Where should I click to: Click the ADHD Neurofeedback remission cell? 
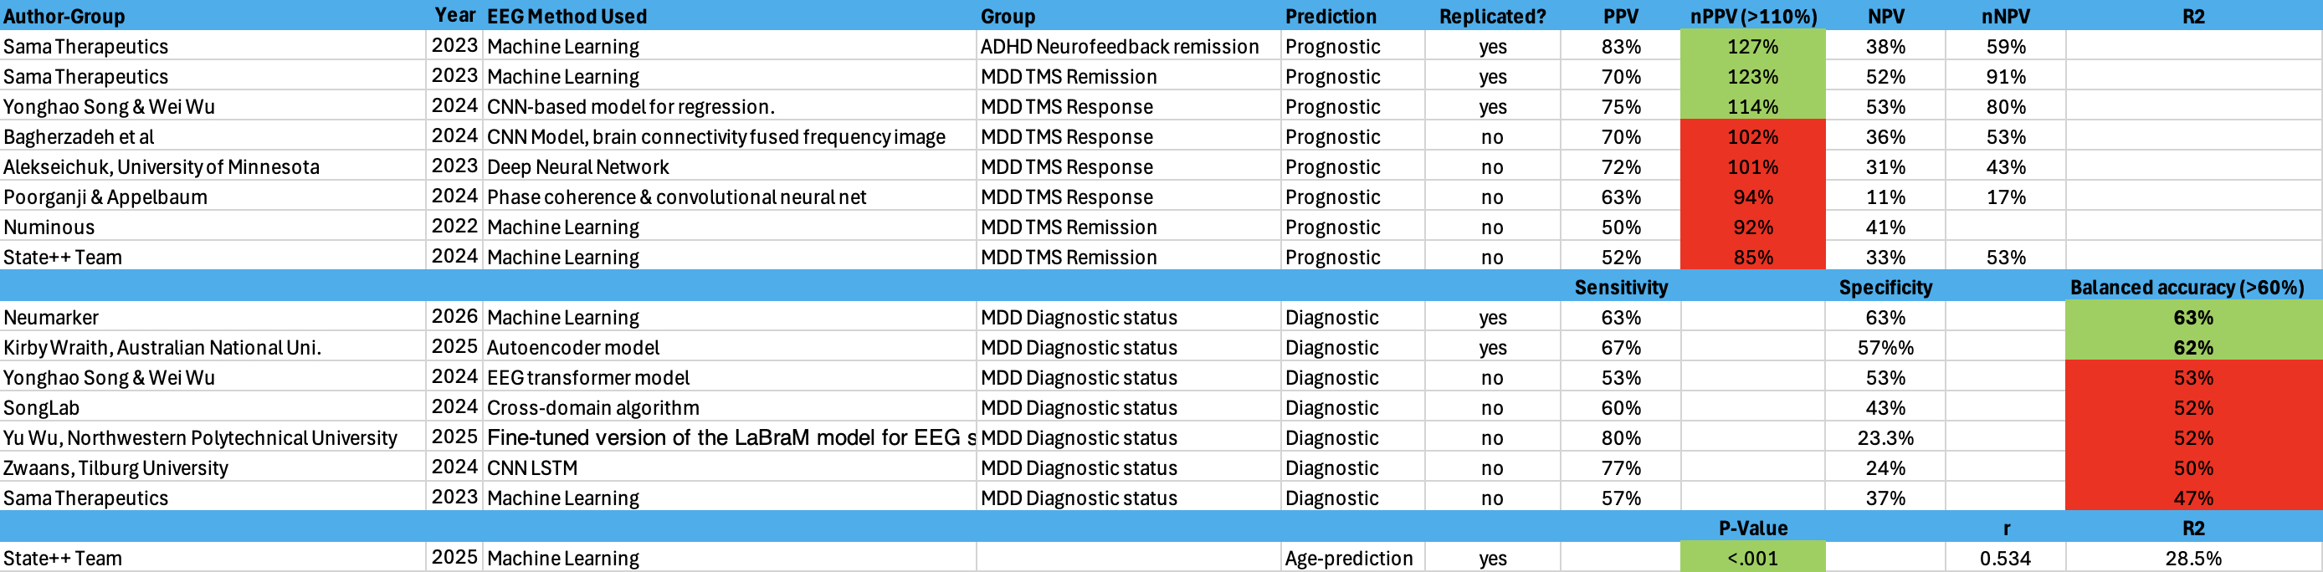1119,47
